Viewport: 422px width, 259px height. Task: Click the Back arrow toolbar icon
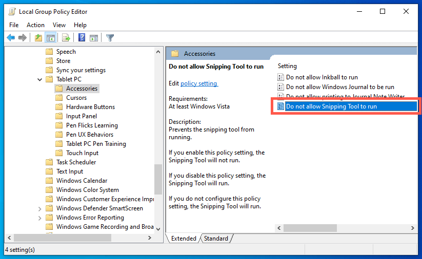tap(11, 37)
